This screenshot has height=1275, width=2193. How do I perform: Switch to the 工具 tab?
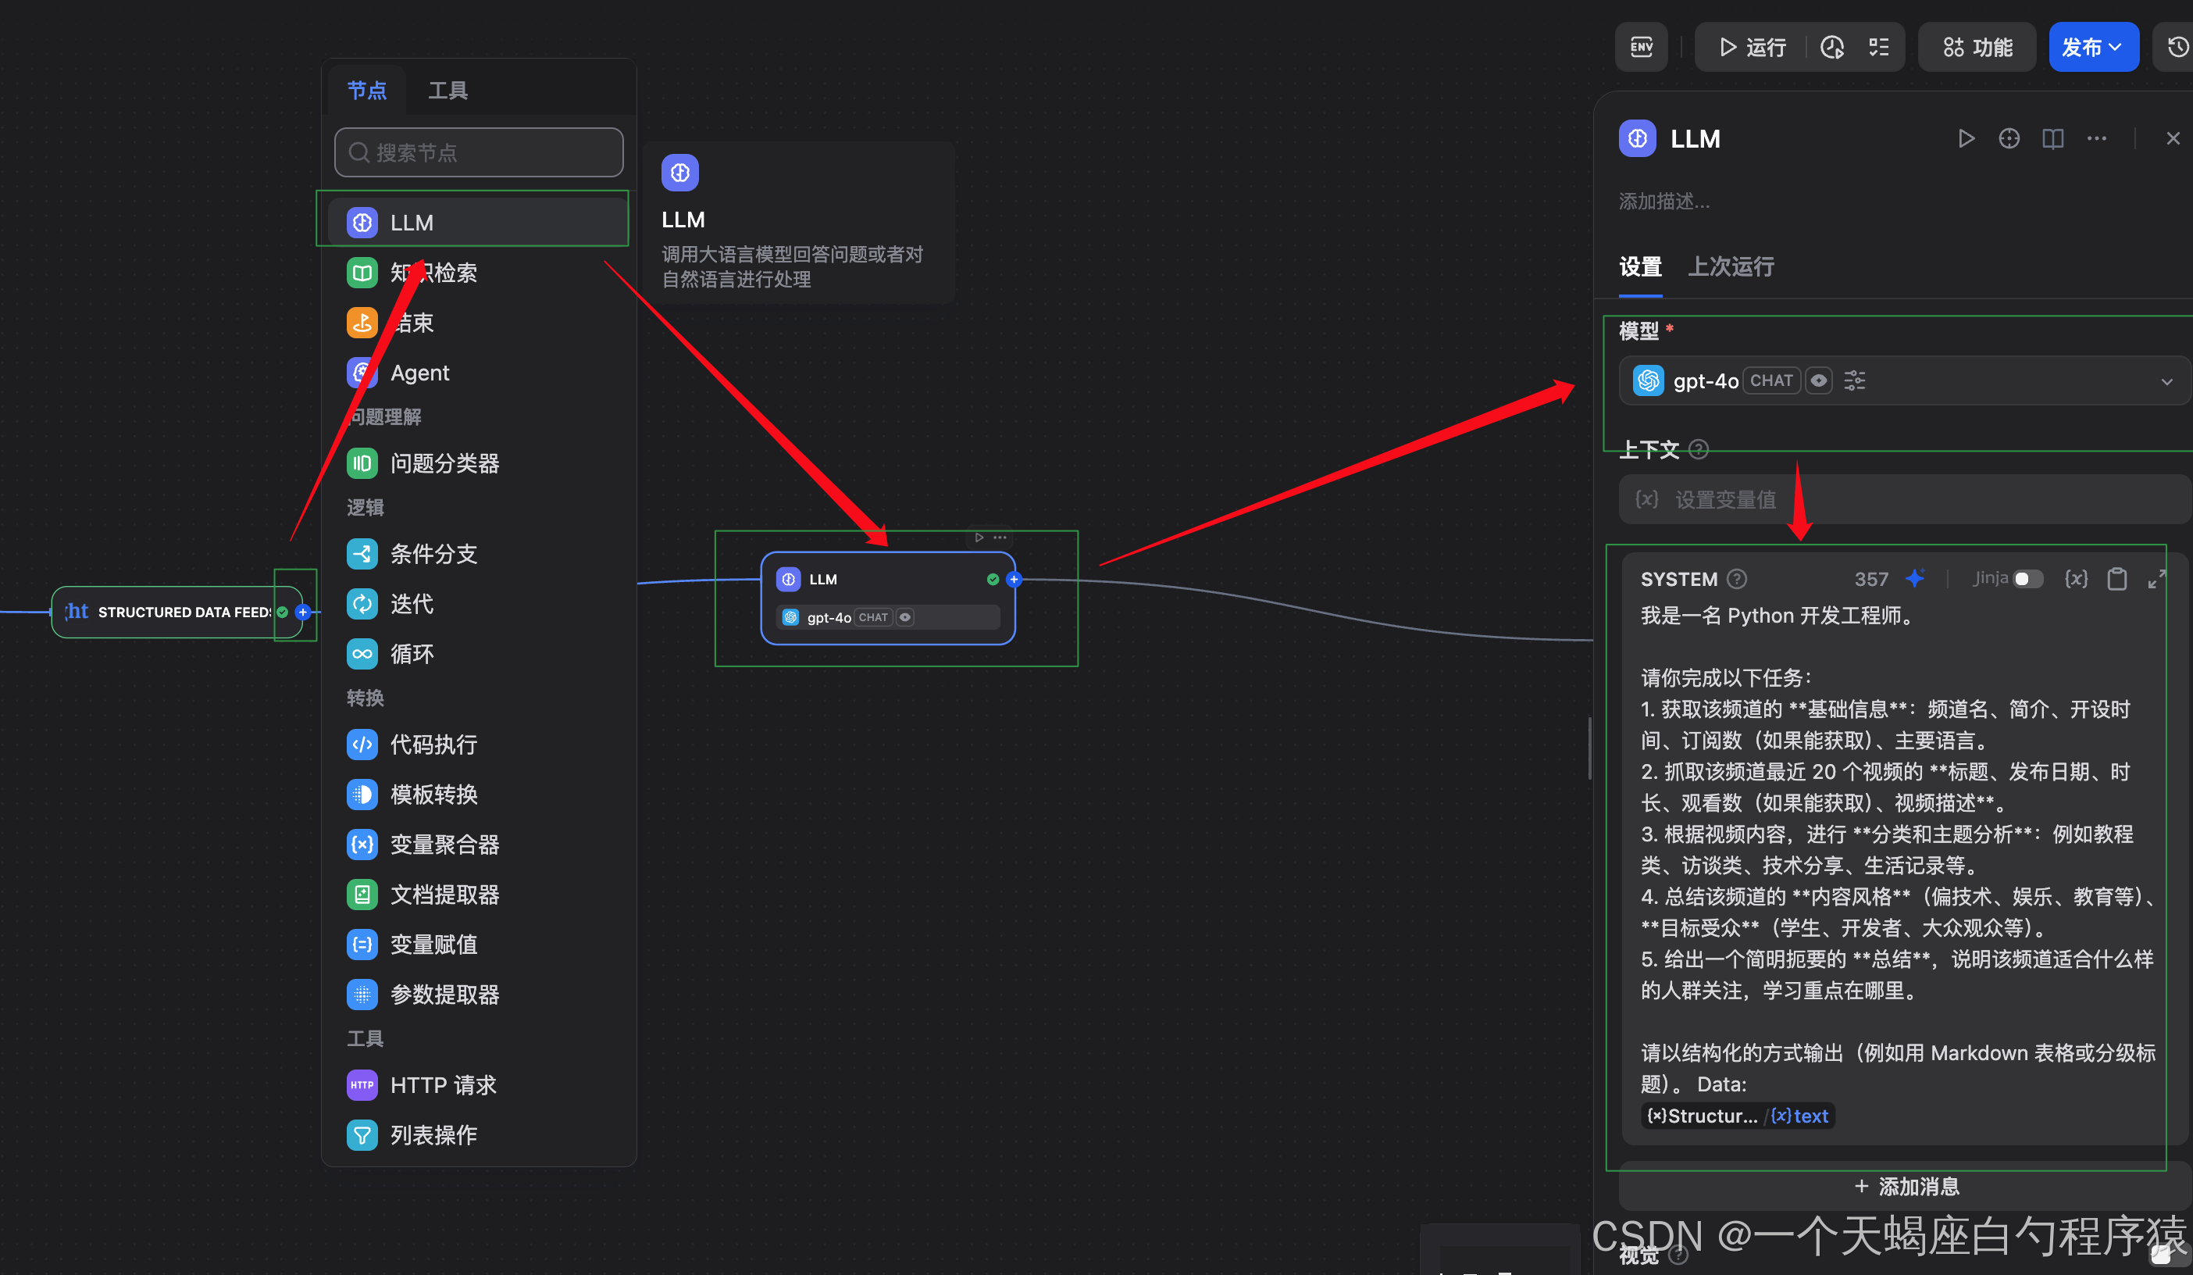pos(448,89)
